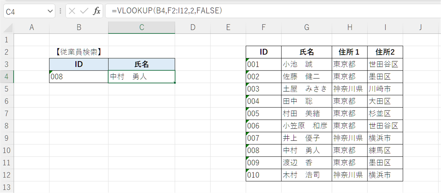Click the Enter checkmark icon in formula bar
The width and height of the screenshot is (441, 193).
(x=85, y=11)
